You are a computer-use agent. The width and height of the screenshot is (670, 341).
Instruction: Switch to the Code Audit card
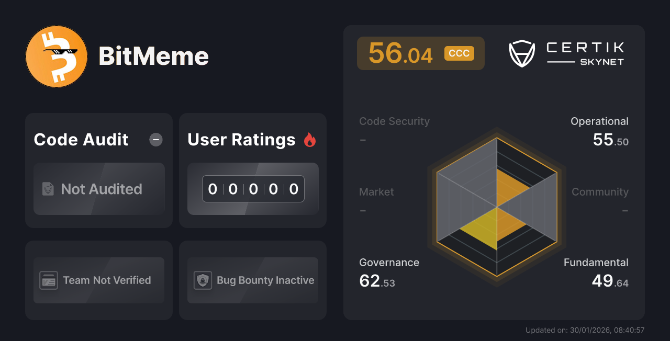[98, 170]
